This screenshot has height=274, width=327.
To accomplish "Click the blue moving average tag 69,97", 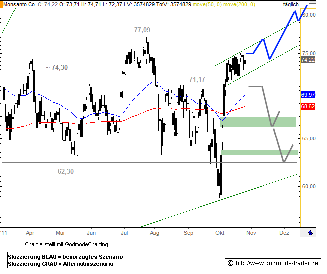I will pyautogui.click(x=308, y=95).
